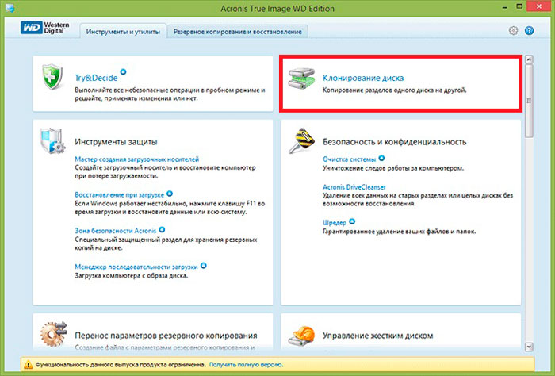Click info badge beside Зона безопасности Acronis
The height and width of the screenshot is (376, 555).
point(162,229)
